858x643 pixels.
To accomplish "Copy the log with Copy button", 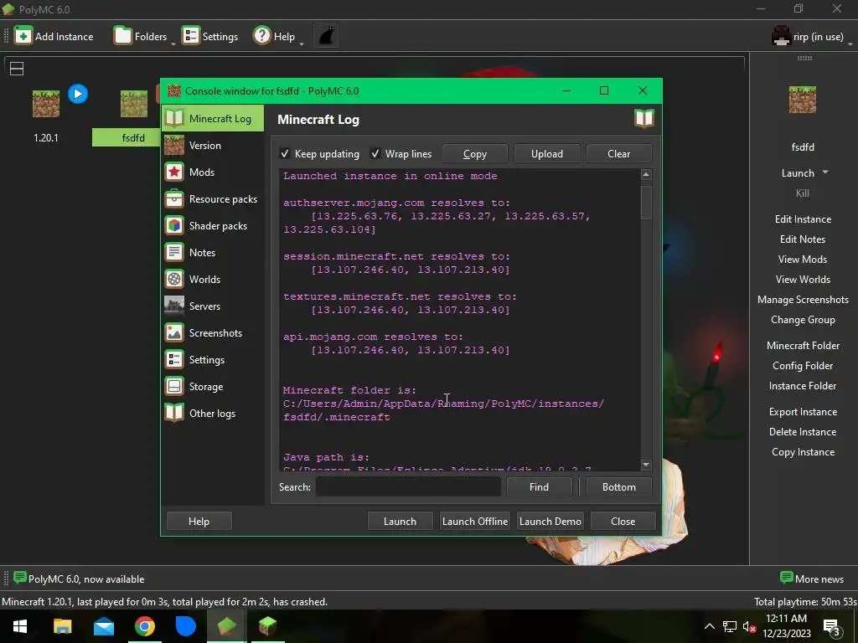I will [x=474, y=154].
